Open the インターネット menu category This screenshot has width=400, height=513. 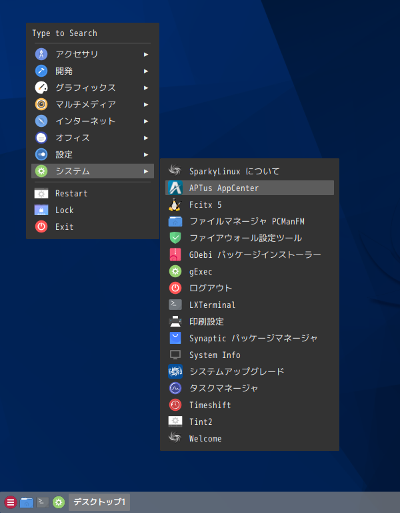pyautogui.click(x=93, y=121)
